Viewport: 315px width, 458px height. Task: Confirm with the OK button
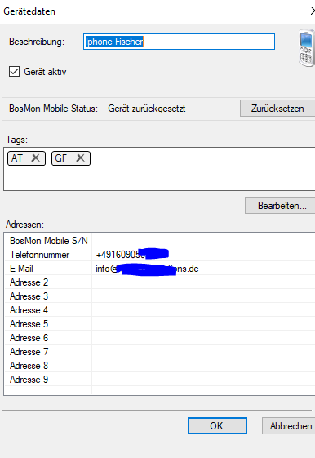[217, 426]
